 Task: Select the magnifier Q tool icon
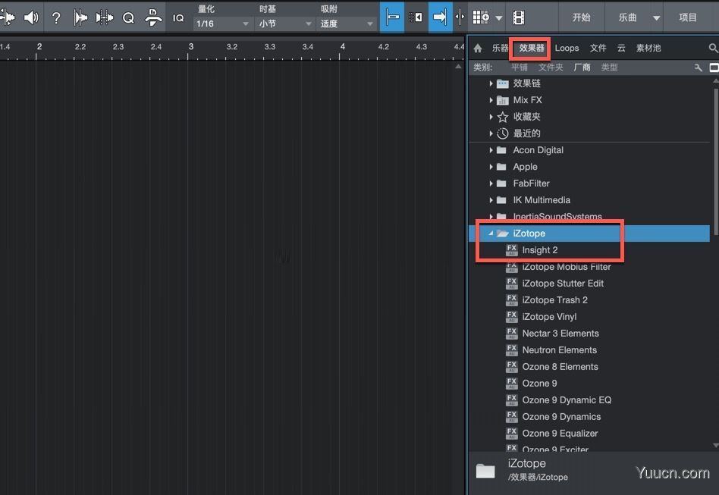coord(129,18)
